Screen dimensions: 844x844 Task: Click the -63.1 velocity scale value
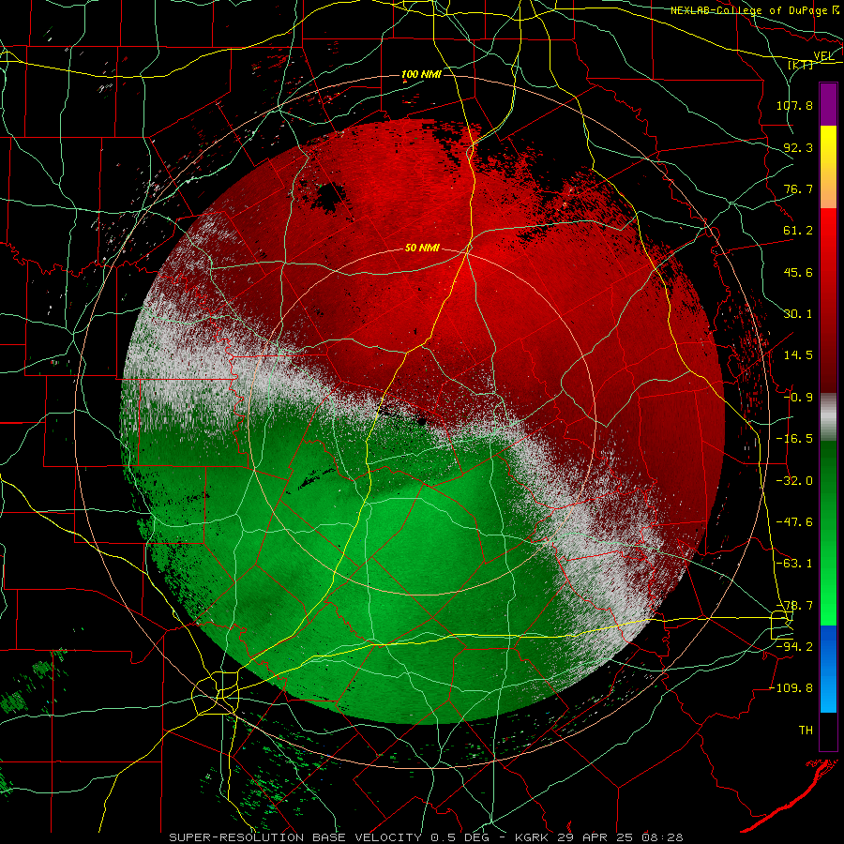pos(794,564)
